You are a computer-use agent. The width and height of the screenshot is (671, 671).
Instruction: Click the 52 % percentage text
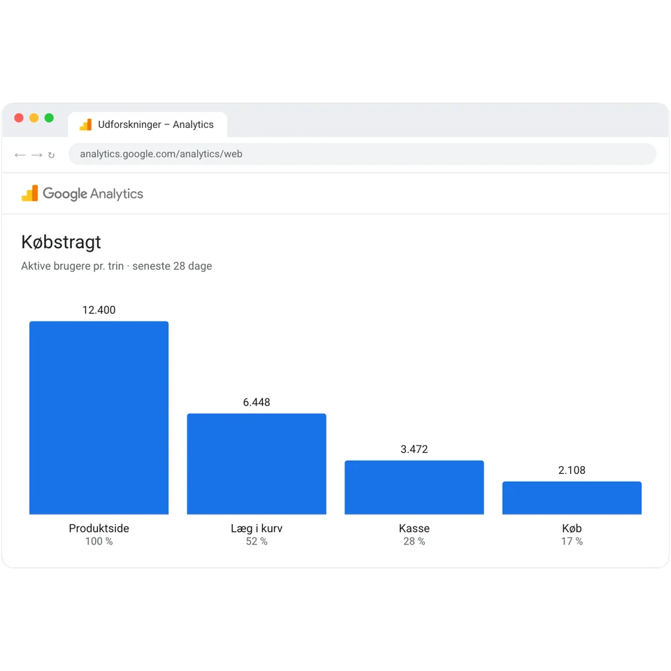(x=257, y=541)
